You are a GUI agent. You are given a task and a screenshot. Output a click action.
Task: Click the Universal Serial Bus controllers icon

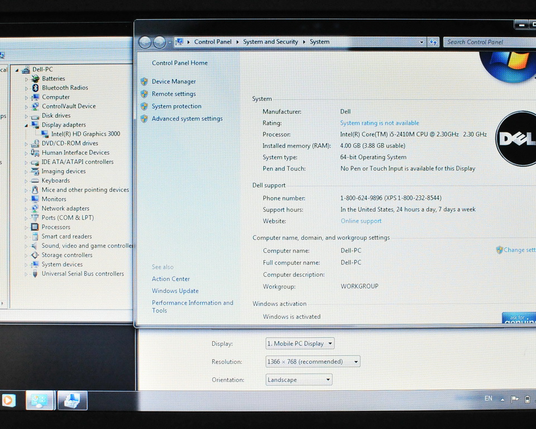tap(35, 274)
